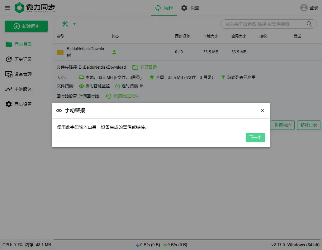Click the search magnifier icon
Screen dimensions: 322x250
309,24
